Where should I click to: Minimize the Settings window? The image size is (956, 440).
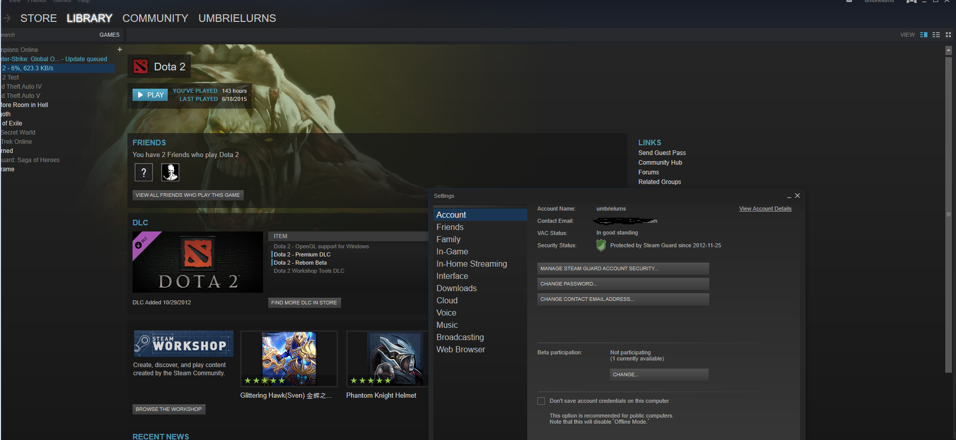789,196
